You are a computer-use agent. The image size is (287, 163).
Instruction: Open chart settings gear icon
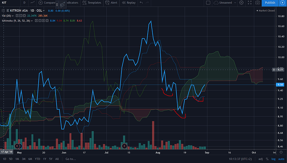(x=241, y=3)
